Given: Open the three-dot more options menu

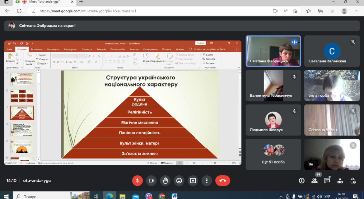Looking at the screenshot, I should tap(207, 180).
